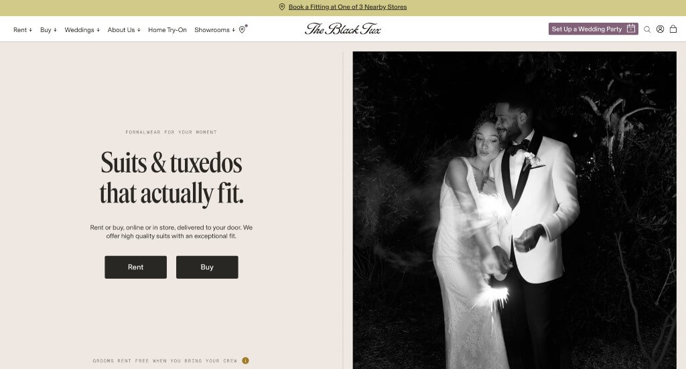Click the info icon beside grooms rent free
The width and height of the screenshot is (686, 369).
coord(245,361)
